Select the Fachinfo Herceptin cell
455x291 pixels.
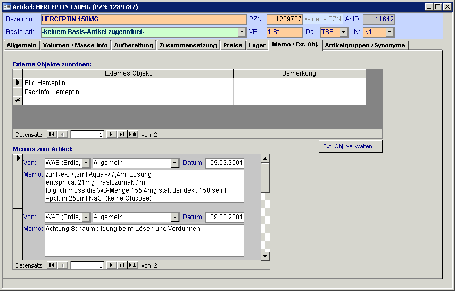tap(128, 92)
